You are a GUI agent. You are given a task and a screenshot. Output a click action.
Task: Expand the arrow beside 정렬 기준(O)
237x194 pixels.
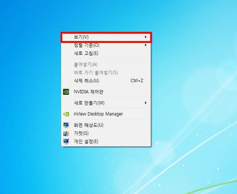pos(145,45)
